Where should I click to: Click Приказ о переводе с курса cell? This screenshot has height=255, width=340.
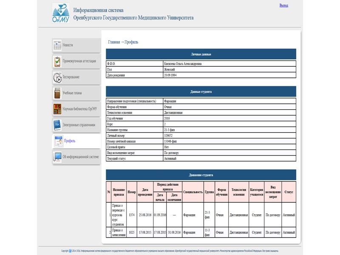(x=119, y=215)
